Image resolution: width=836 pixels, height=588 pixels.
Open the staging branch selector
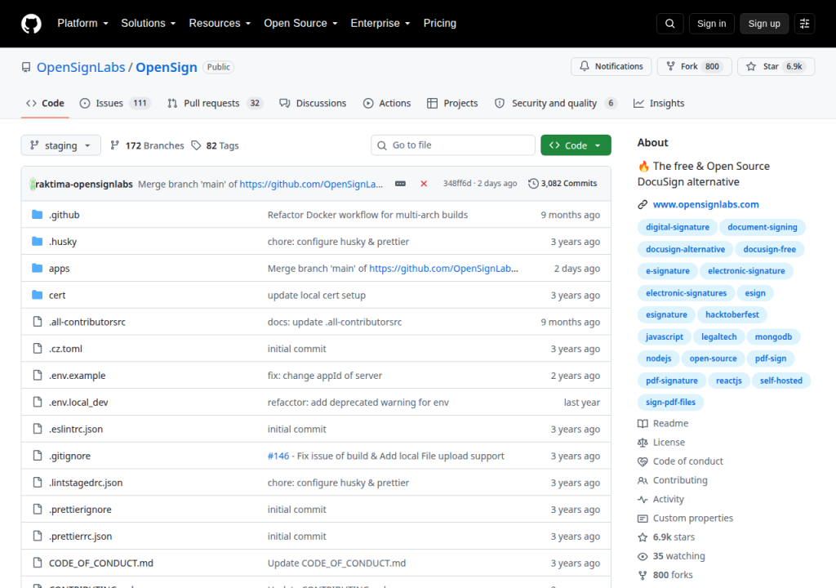coord(60,145)
